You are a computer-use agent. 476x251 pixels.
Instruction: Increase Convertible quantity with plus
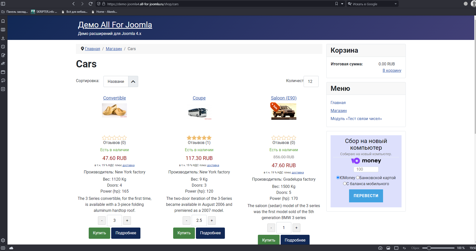click(x=127, y=221)
